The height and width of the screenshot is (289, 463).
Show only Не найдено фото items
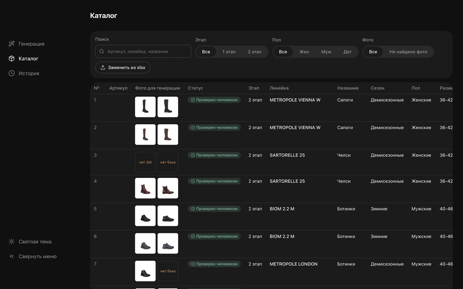408,52
